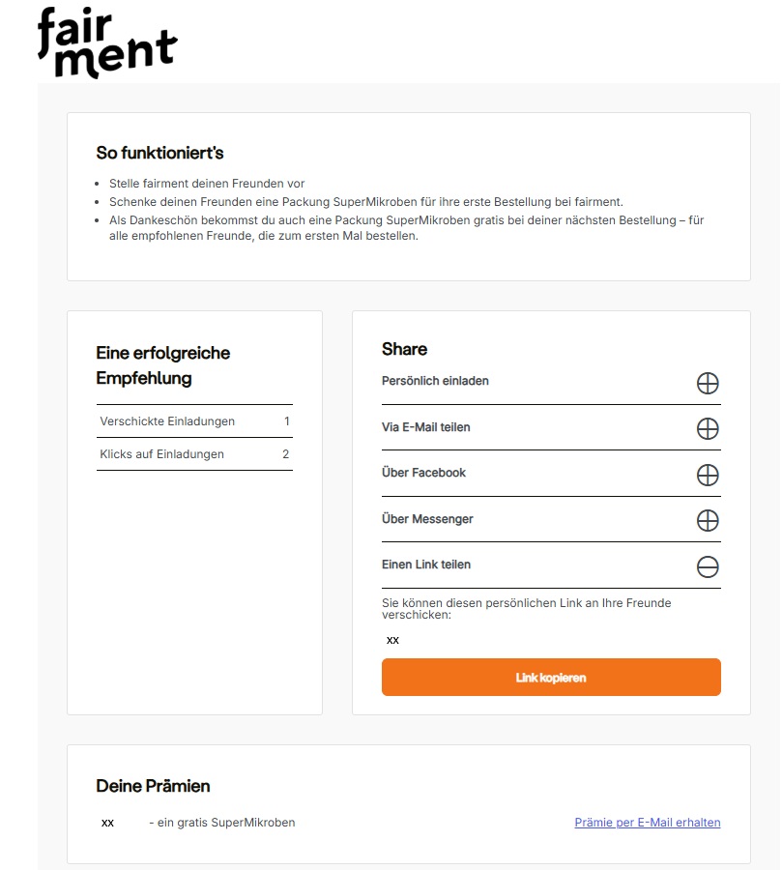The width and height of the screenshot is (782, 870).
Task: Click the reward code before "ein gratis SuperMikroben"
Action: (x=107, y=823)
